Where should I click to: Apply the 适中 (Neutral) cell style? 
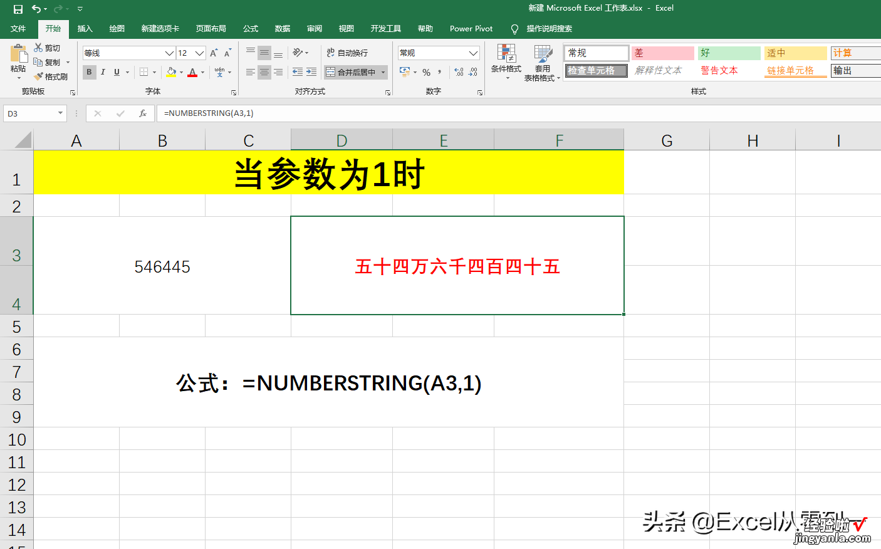(796, 53)
